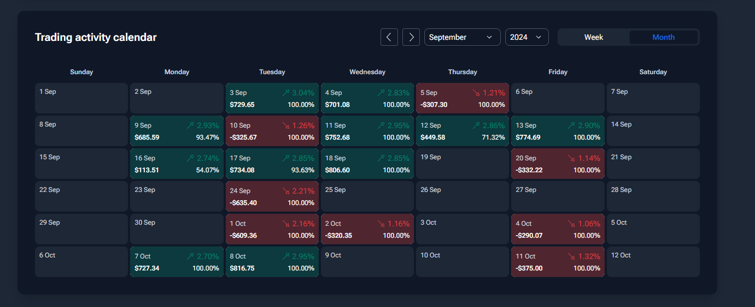Switch calendar to Week view
The width and height of the screenshot is (755, 307).
594,37
